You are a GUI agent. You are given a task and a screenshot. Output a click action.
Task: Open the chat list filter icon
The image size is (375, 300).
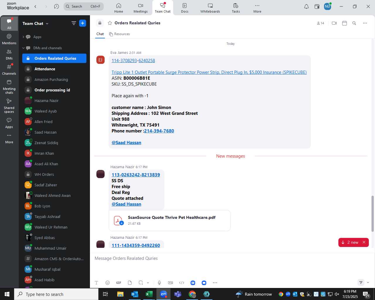(74, 23)
